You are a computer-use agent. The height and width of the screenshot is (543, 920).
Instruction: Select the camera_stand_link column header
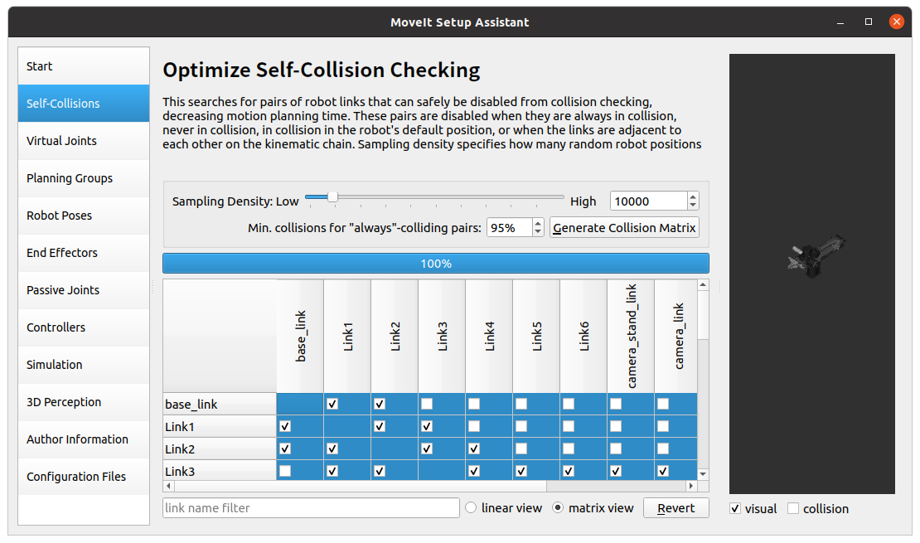[x=631, y=336]
